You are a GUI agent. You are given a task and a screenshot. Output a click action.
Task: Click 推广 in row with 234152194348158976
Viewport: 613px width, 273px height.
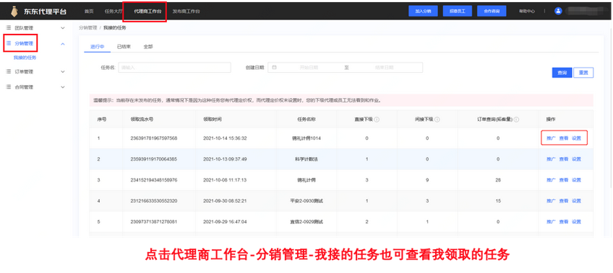pyautogui.click(x=551, y=180)
